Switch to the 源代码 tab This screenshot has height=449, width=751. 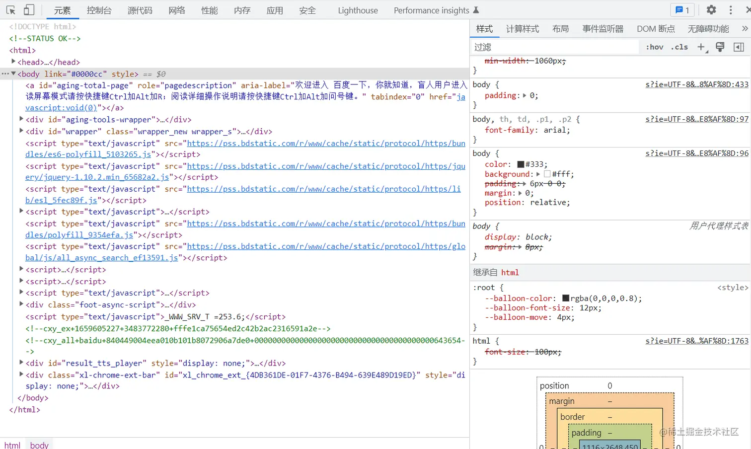(x=140, y=10)
